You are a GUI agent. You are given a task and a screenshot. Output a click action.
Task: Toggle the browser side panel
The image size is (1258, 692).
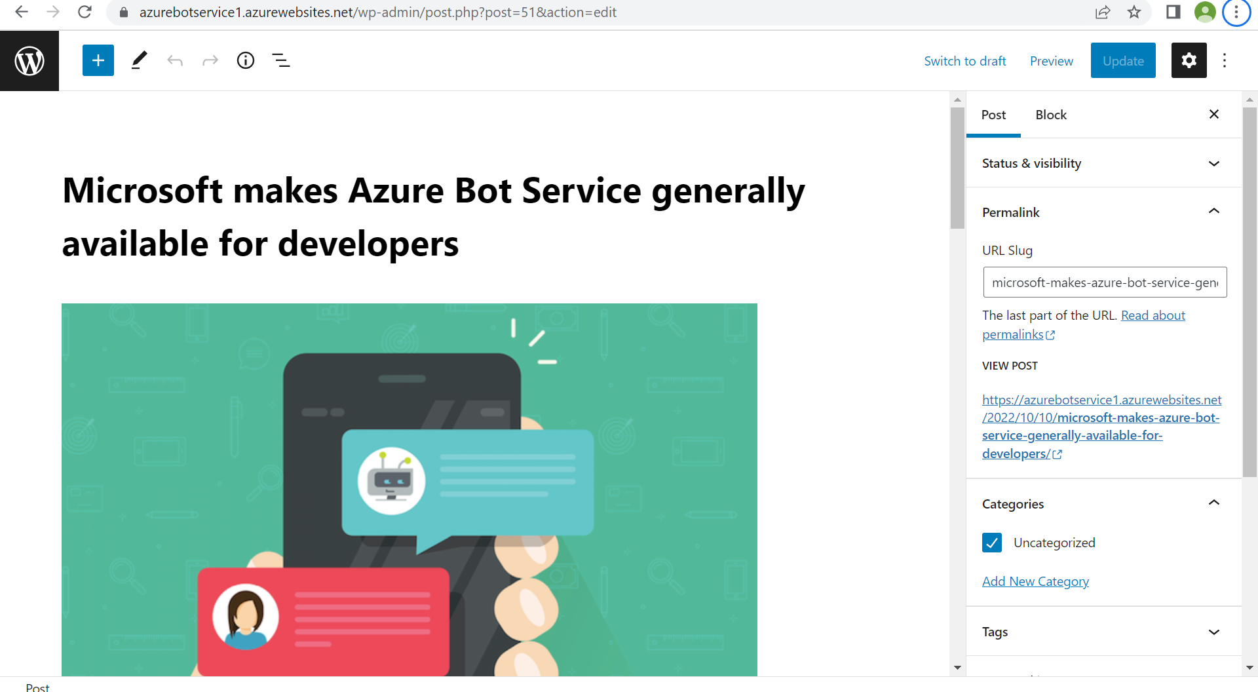click(x=1173, y=12)
